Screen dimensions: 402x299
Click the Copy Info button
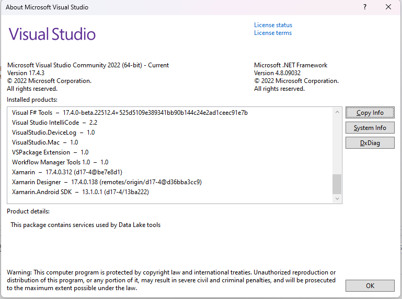tap(370, 113)
